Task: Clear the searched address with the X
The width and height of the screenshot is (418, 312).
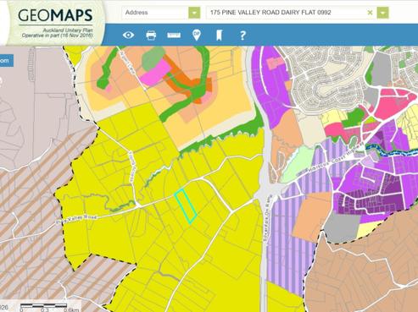Action: point(370,13)
